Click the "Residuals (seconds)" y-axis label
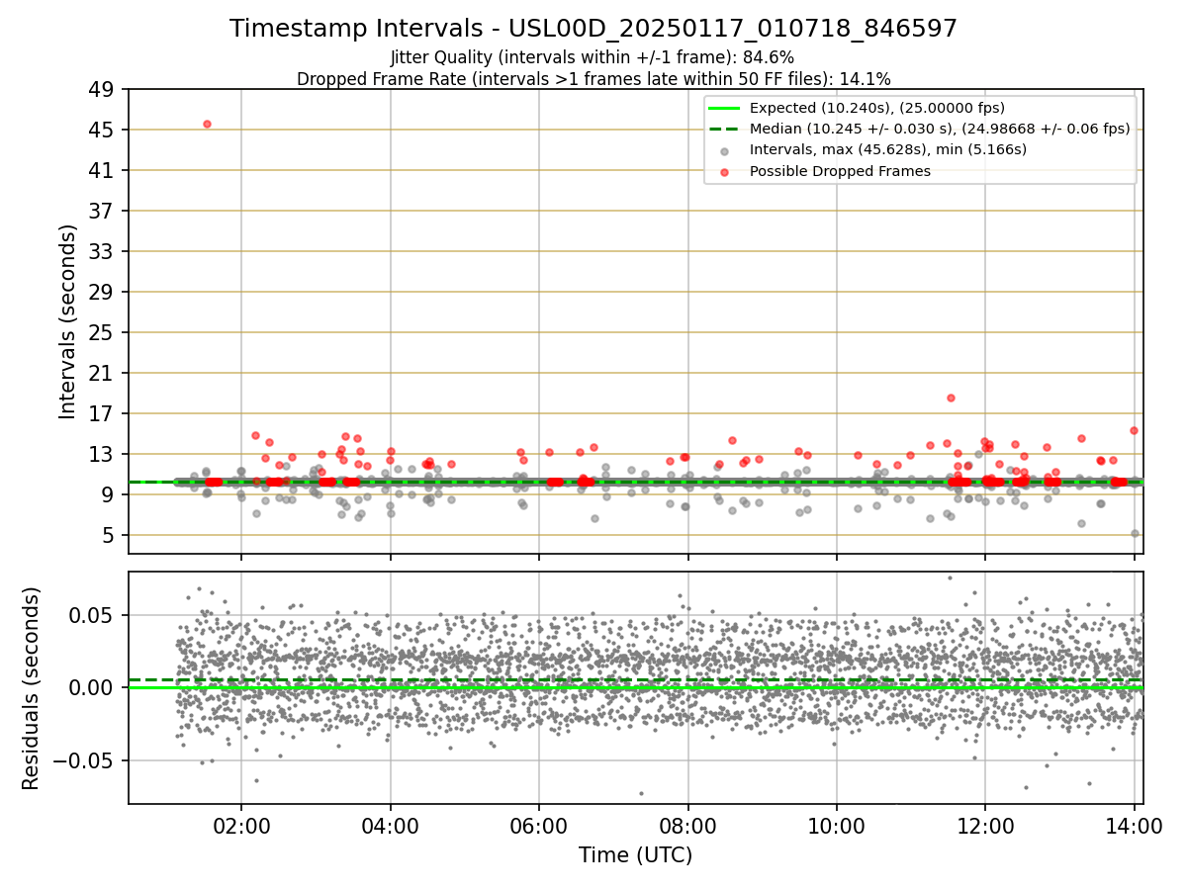The image size is (1187, 890). click(x=32, y=688)
